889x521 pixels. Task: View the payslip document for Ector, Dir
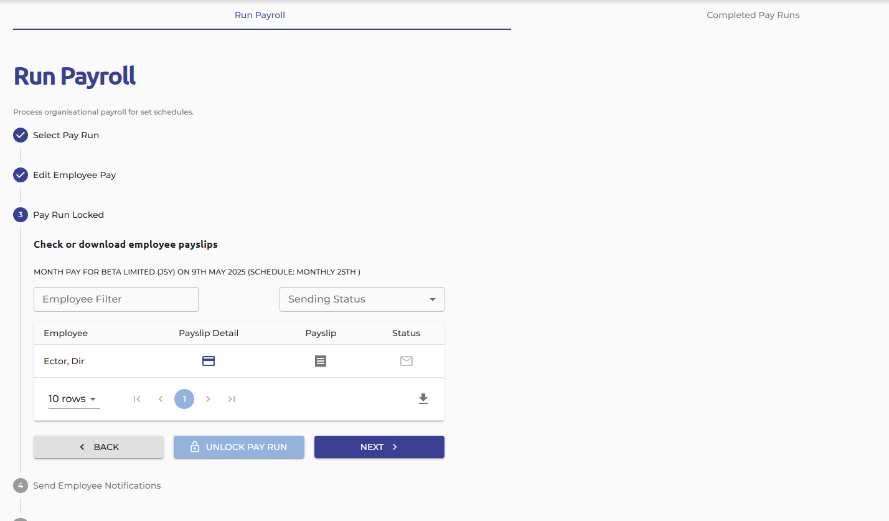[321, 361]
